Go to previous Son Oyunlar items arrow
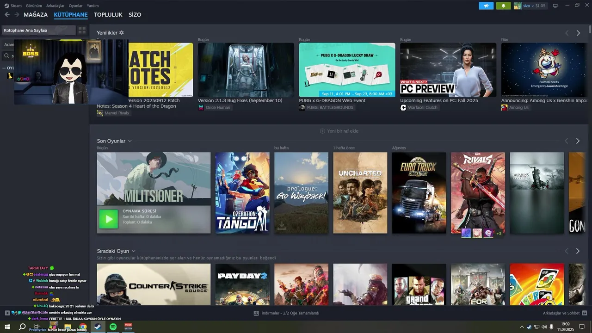 (x=567, y=141)
